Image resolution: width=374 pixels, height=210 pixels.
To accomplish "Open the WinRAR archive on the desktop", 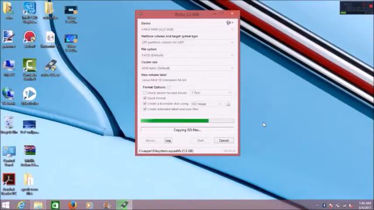I will point(30,156).
